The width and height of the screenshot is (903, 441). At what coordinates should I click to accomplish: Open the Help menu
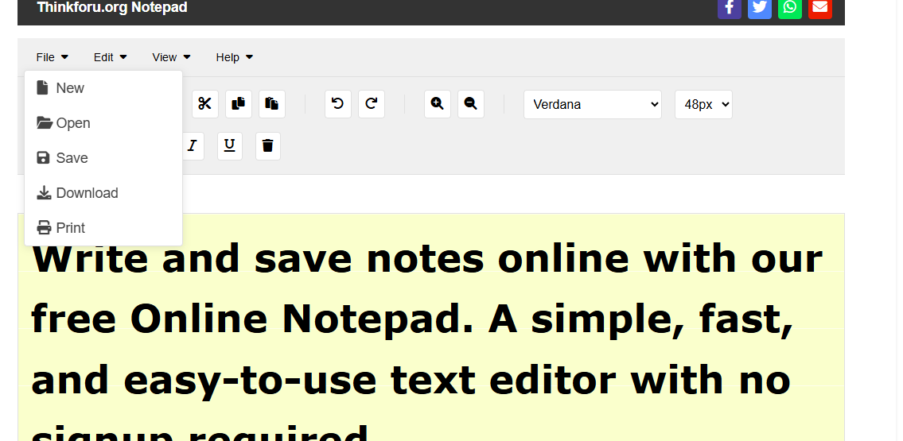pyautogui.click(x=234, y=57)
